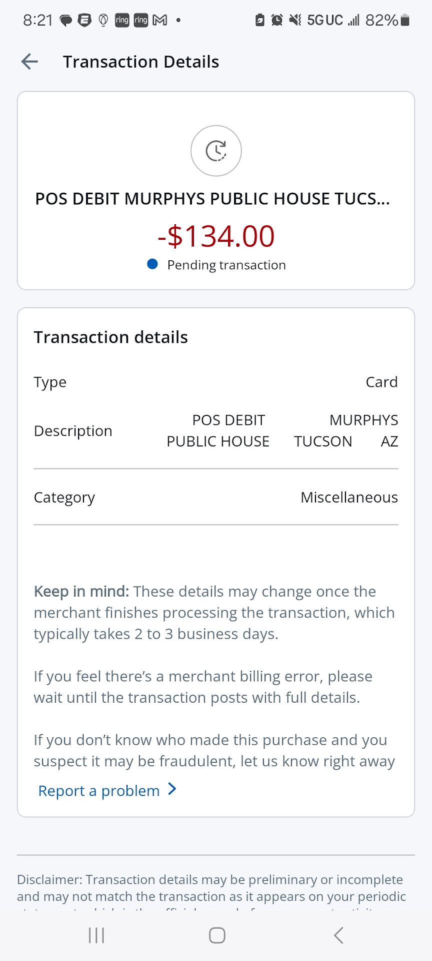Tap the Category Miscellaneous row
The image size is (432, 961).
click(216, 498)
